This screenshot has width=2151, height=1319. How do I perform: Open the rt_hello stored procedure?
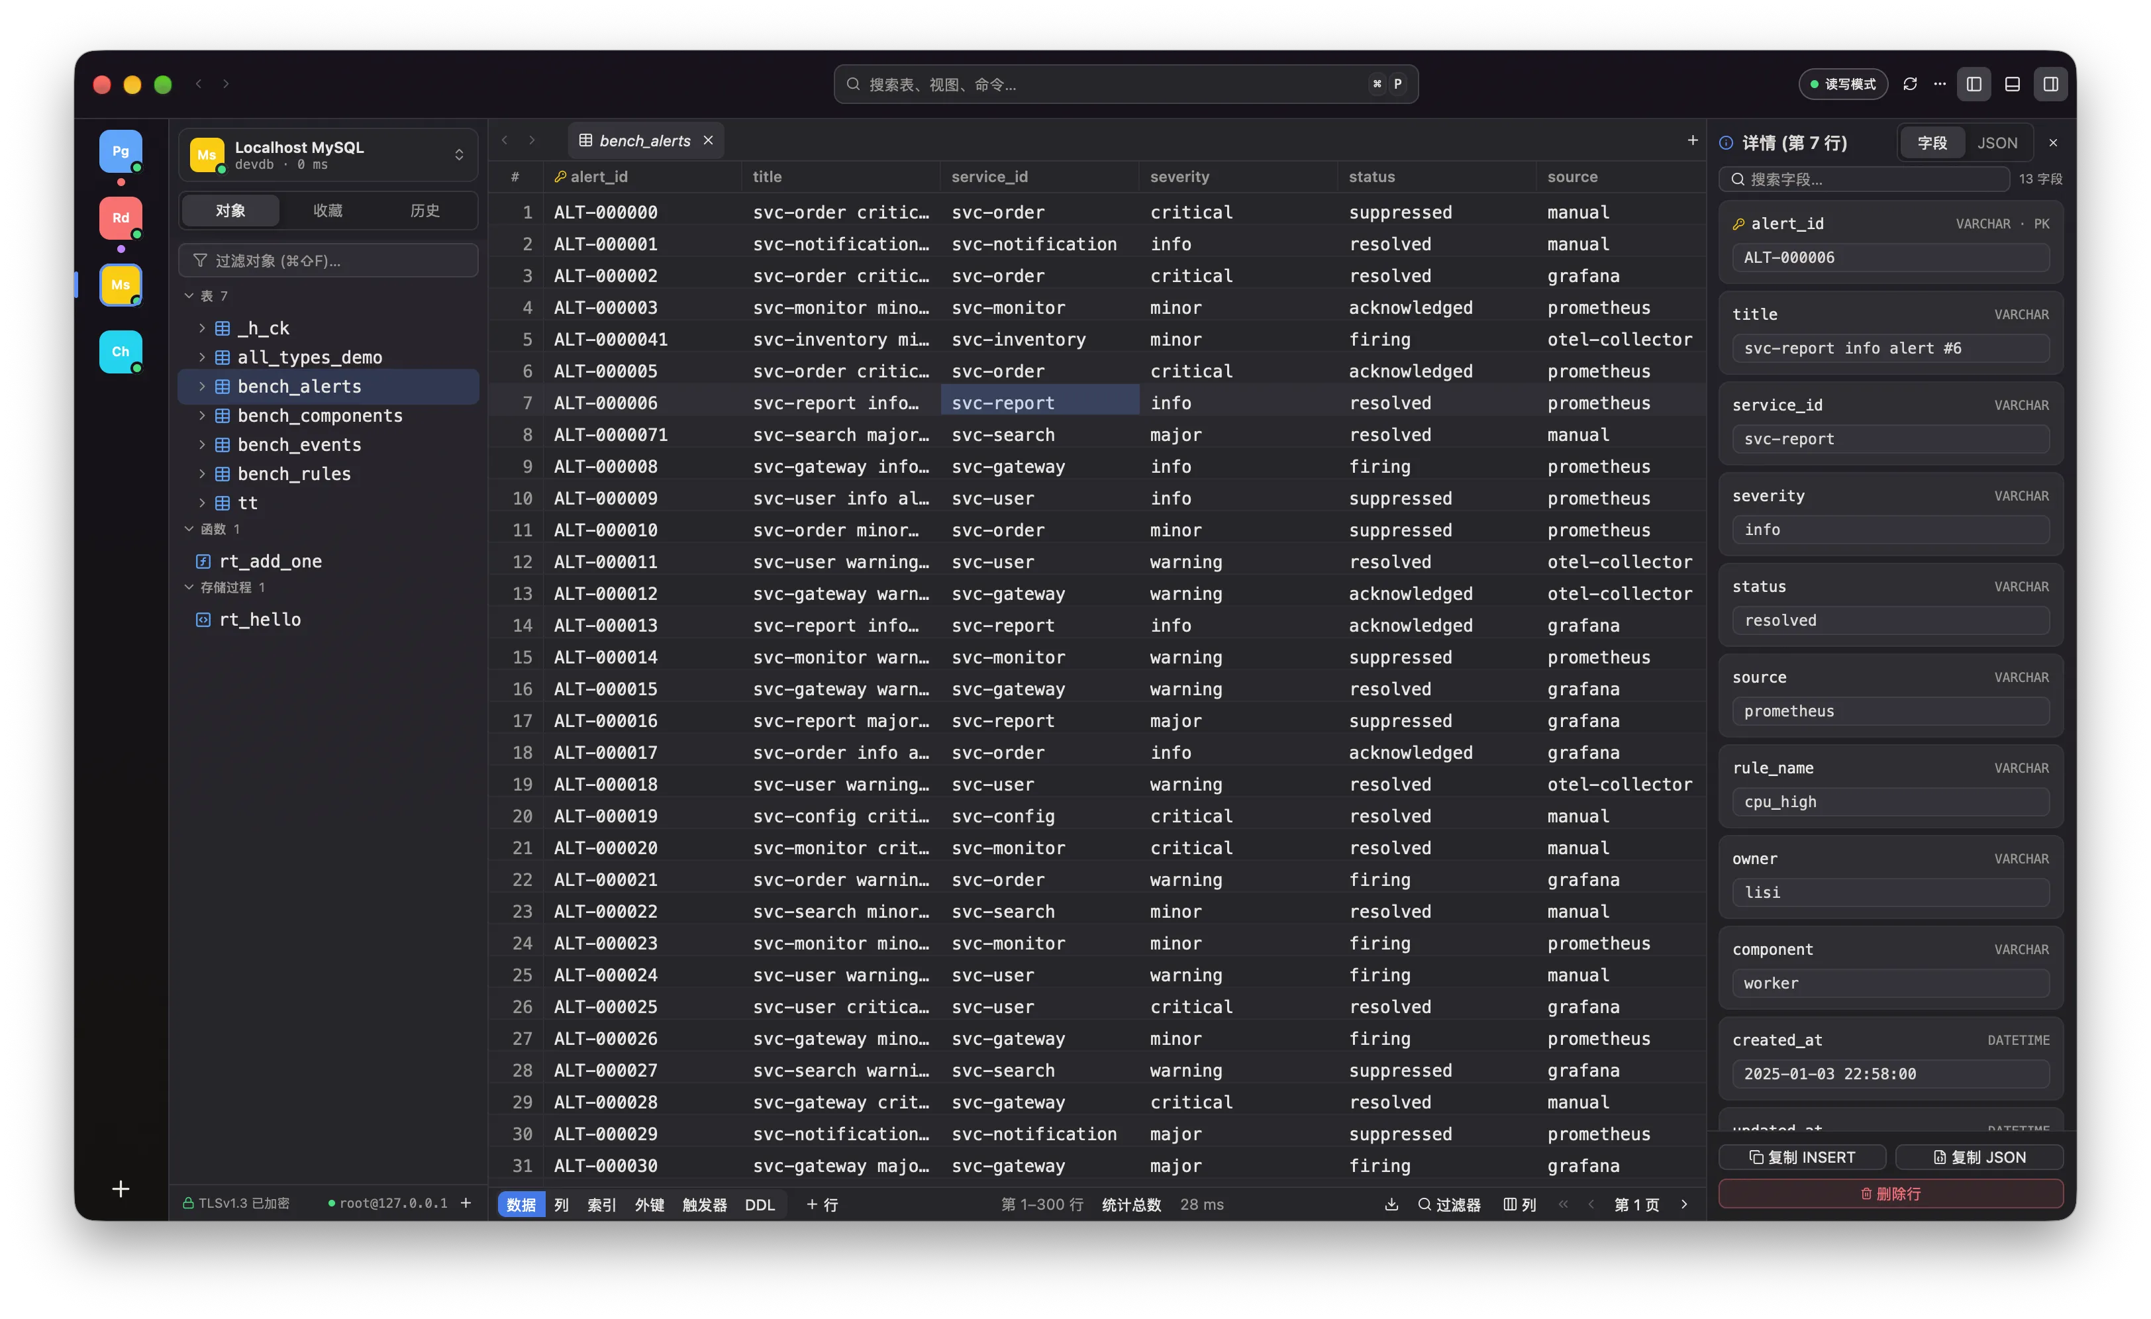click(260, 620)
